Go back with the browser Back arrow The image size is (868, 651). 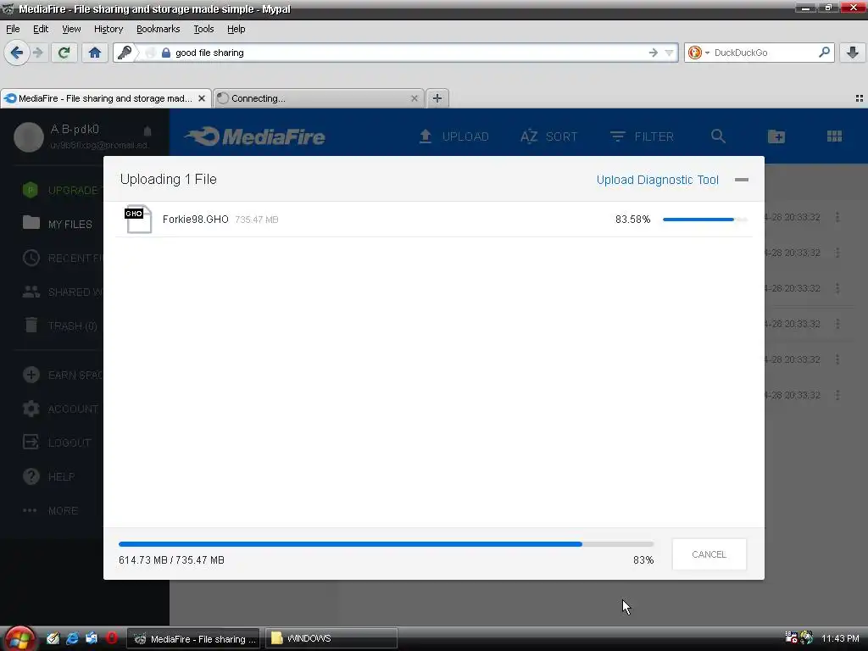[17, 53]
